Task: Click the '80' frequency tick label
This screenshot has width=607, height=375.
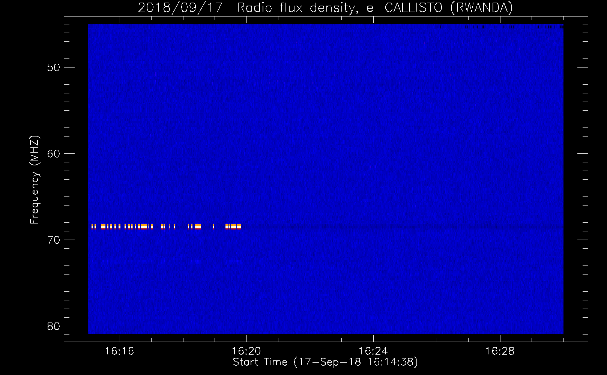Action: [54, 326]
